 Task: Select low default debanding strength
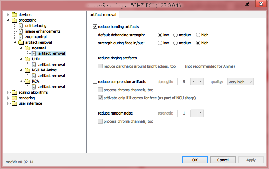[x=160, y=35]
